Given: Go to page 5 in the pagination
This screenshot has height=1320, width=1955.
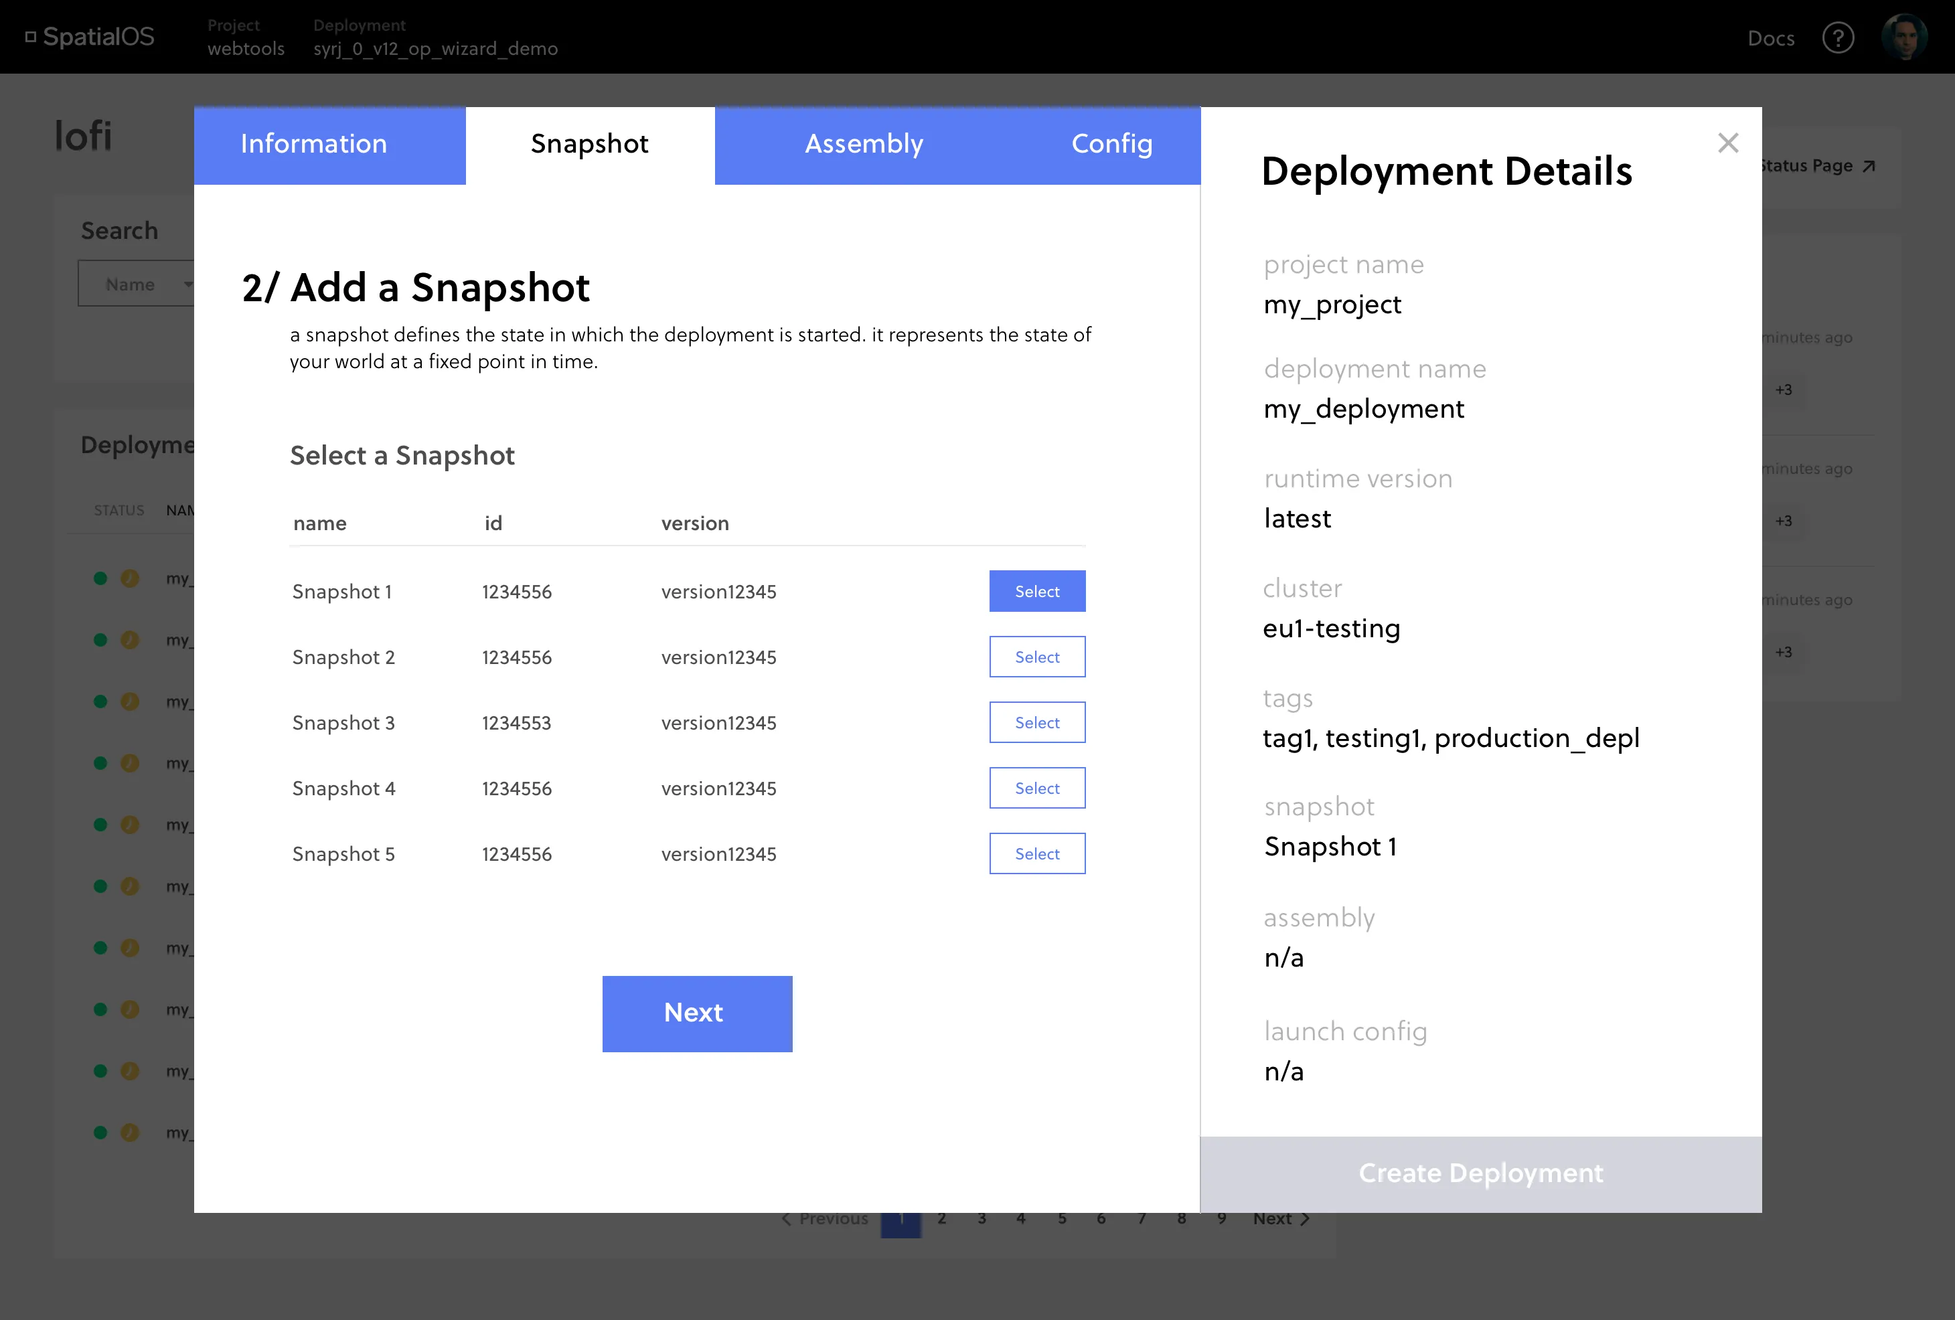Looking at the screenshot, I should click(1062, 1218).
